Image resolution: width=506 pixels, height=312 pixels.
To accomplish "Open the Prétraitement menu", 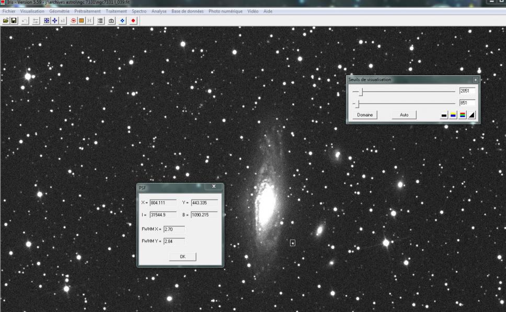I will coord(87,11).
